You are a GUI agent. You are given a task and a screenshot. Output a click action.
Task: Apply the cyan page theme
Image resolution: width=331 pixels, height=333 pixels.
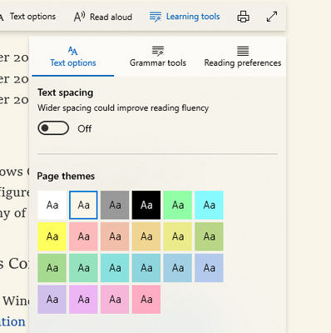[209, 205]
